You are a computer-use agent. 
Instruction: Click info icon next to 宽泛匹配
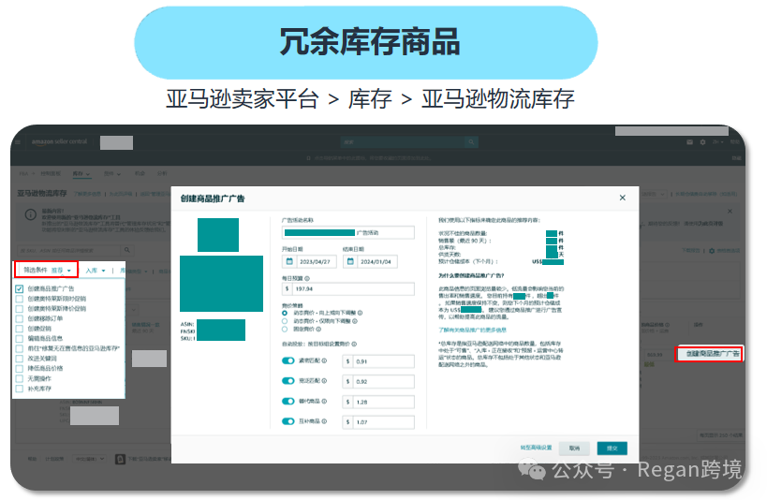point(324,381)
